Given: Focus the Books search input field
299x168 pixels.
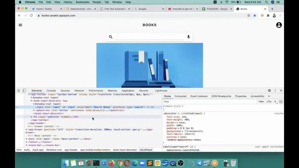Looking at the screenshot, I should click(149, 37).
